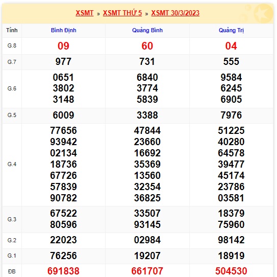The image size is (277, 277).
Task: Select Bình Định G.2 number 22023
Action: coord(63,240)
